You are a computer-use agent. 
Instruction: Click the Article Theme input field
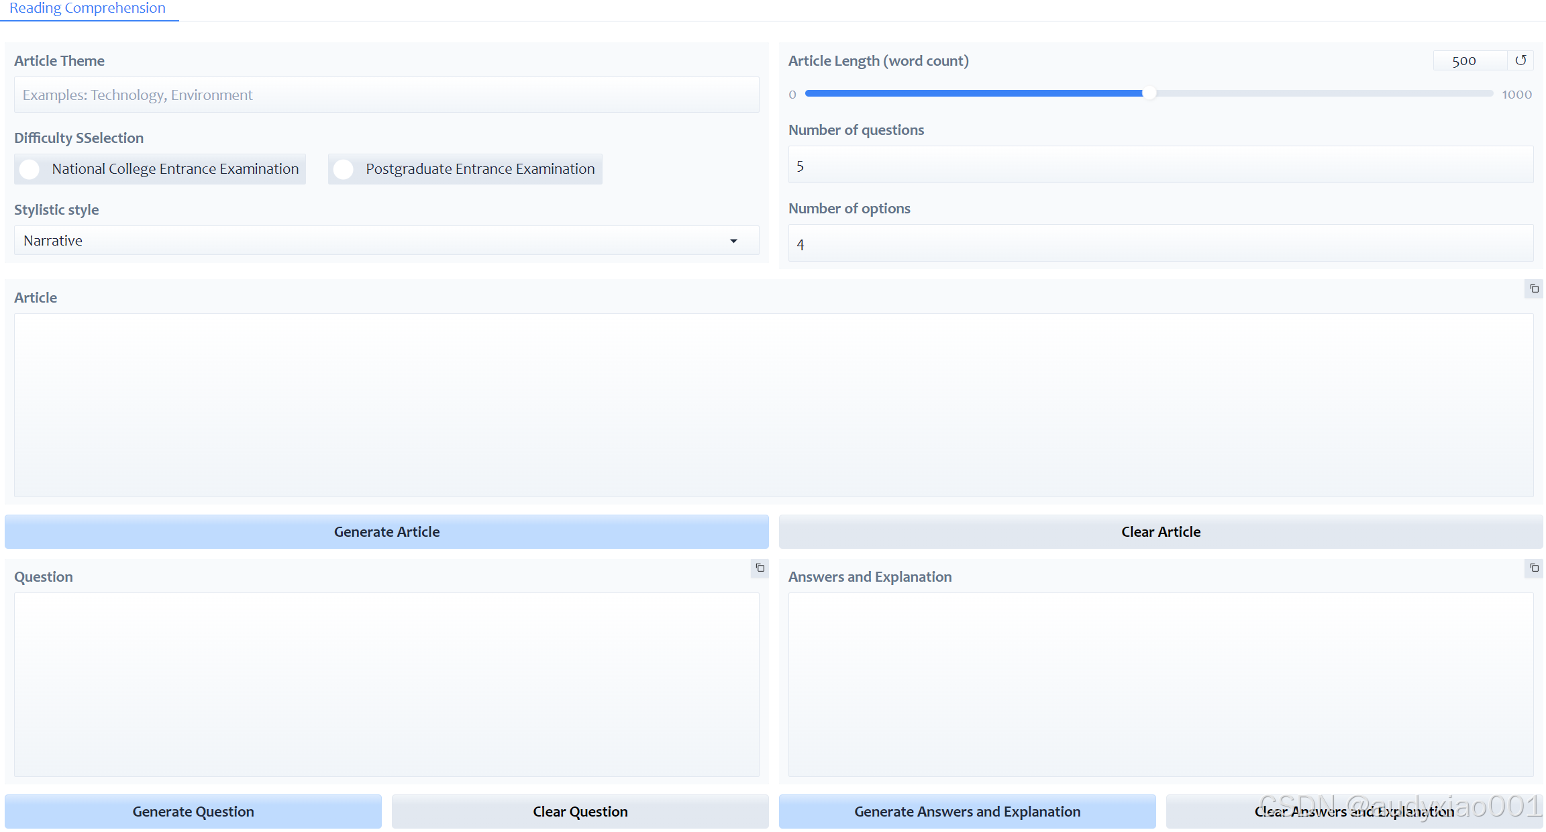(386, 95)
